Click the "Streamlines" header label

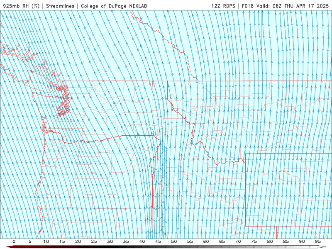pyautogui.click(x=60, y=6)
